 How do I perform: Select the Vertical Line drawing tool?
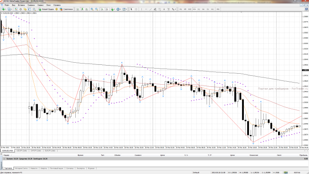141,9
